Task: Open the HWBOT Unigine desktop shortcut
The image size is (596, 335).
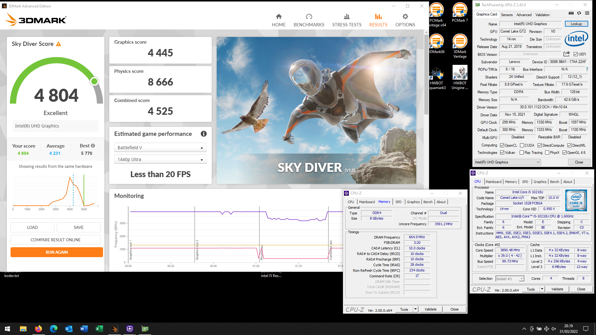Action: pos(460,78)
